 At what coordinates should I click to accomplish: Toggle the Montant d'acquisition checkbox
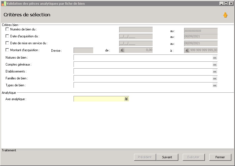click(x=7, y=50)
